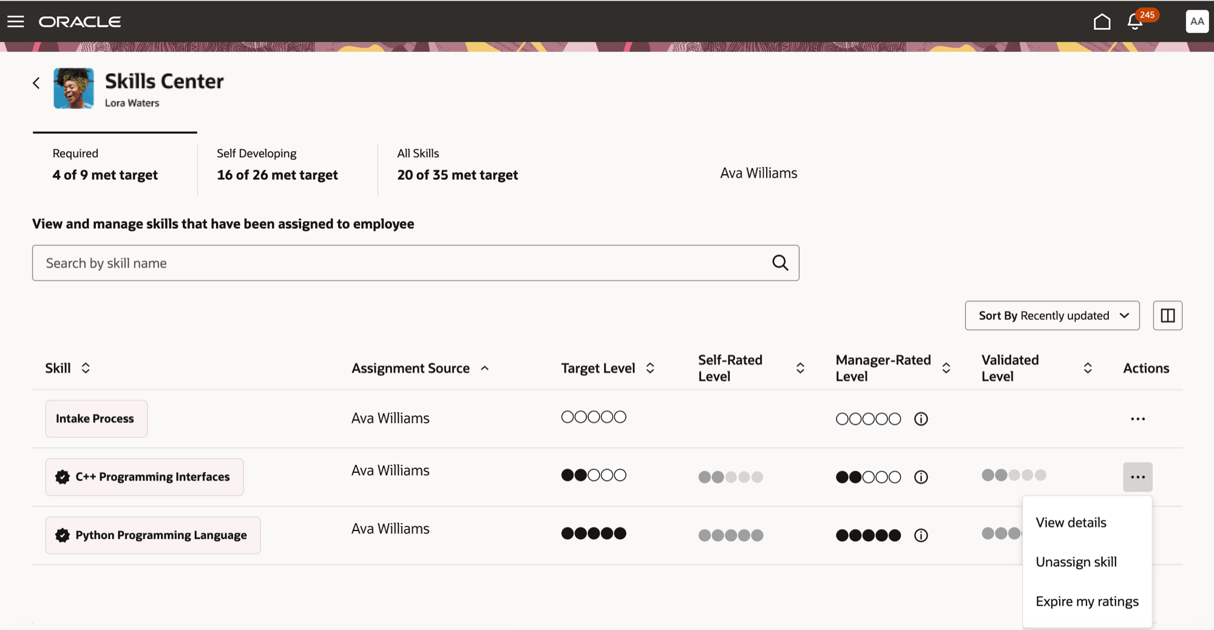Click Intake Process target level rating

coord(594,417)
